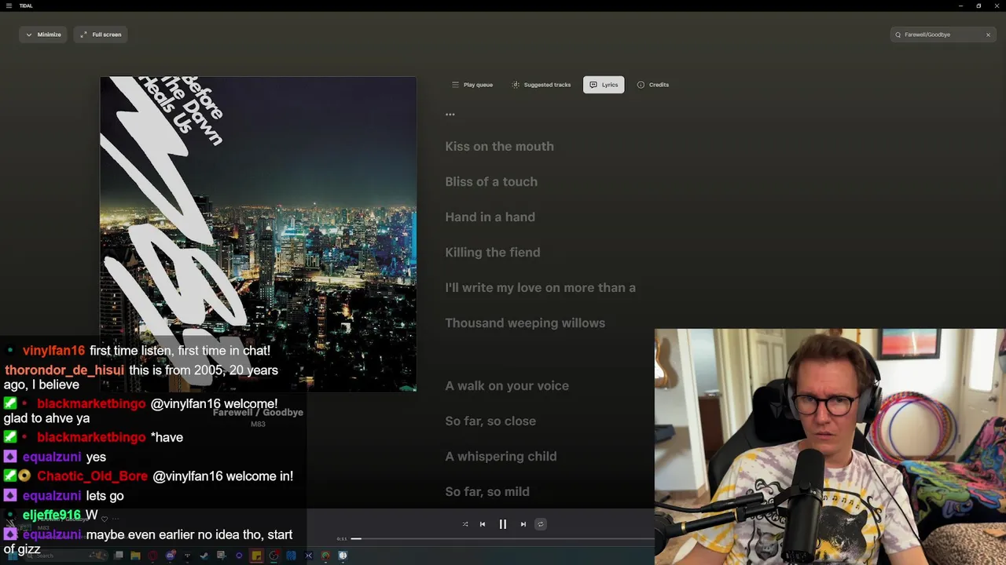
Task: Jump to lyric "Kiss on the mouth"
Action: click(x=499, y=147)
